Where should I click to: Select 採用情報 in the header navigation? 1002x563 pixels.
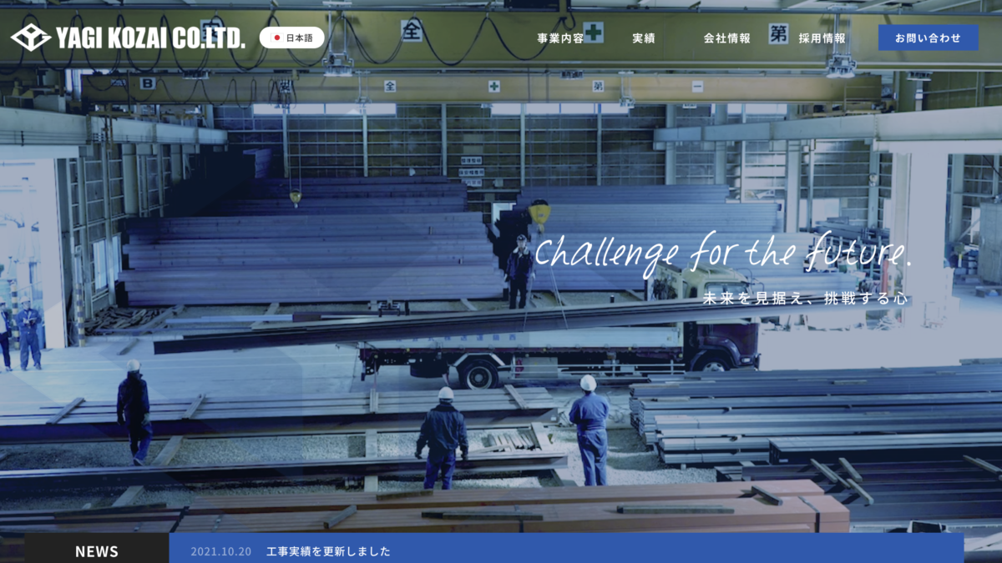point(822,38)
